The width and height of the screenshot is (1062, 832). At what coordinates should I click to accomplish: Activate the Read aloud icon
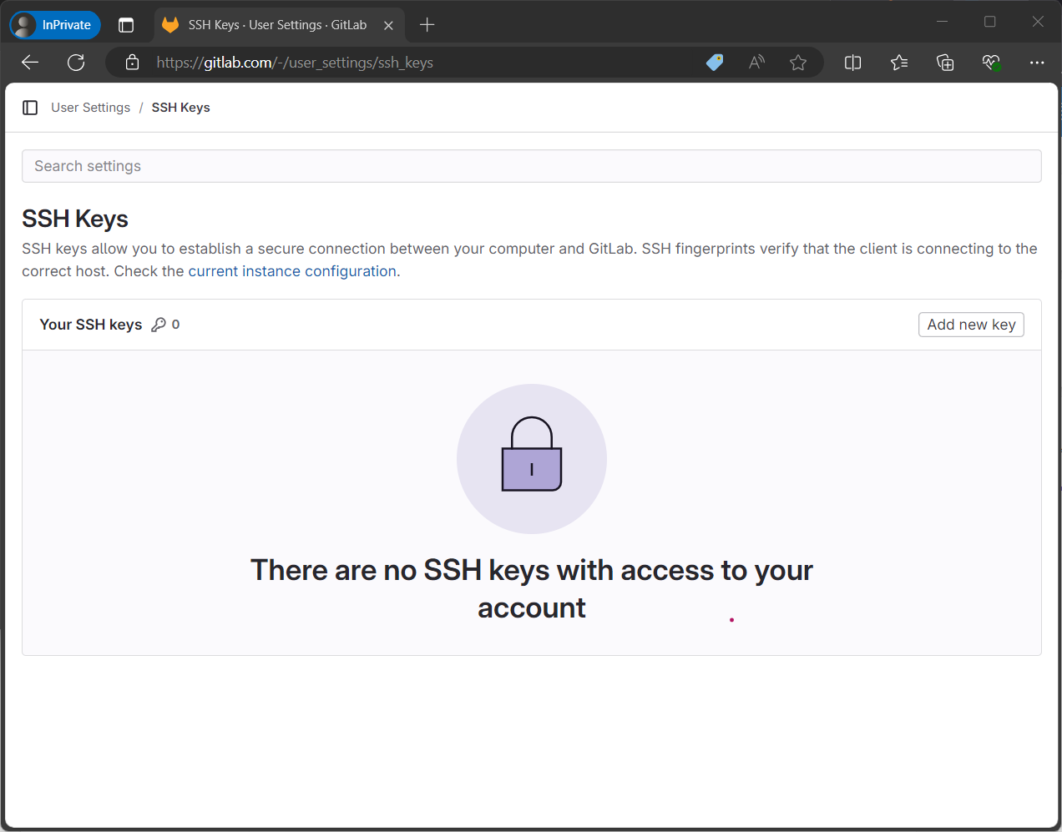756,63
